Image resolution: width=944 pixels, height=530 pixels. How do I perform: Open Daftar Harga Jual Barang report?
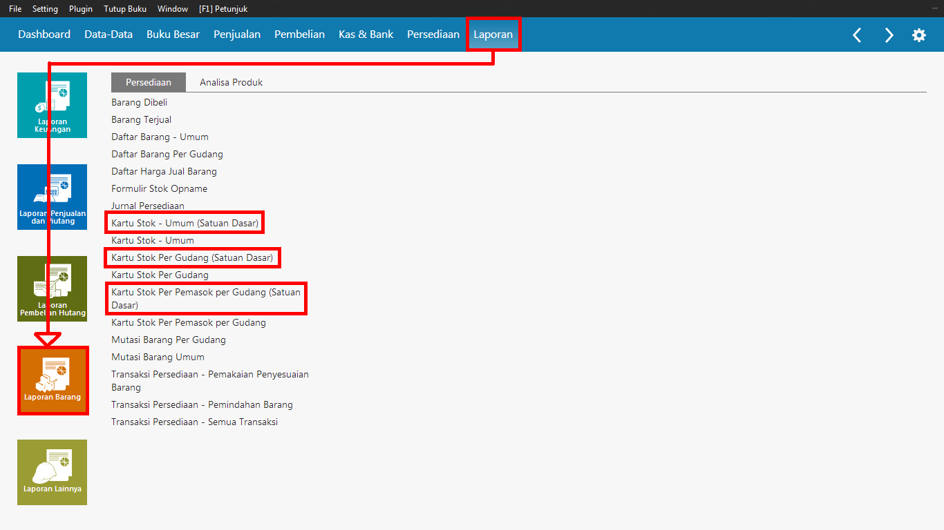[164, 171]
